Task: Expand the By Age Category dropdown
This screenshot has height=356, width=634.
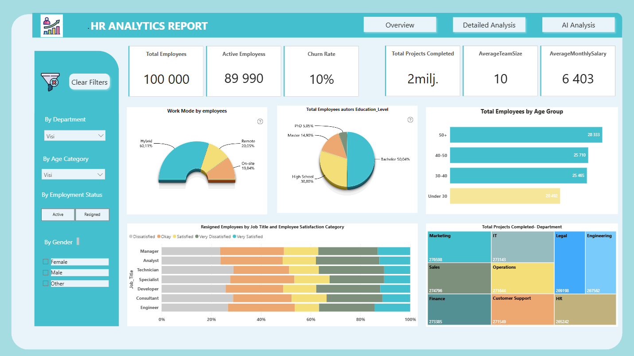Action: tap(100, 175)
